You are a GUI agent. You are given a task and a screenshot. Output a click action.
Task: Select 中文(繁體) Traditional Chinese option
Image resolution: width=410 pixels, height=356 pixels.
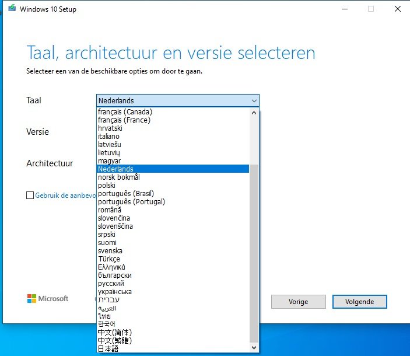(x=173, y=341)
